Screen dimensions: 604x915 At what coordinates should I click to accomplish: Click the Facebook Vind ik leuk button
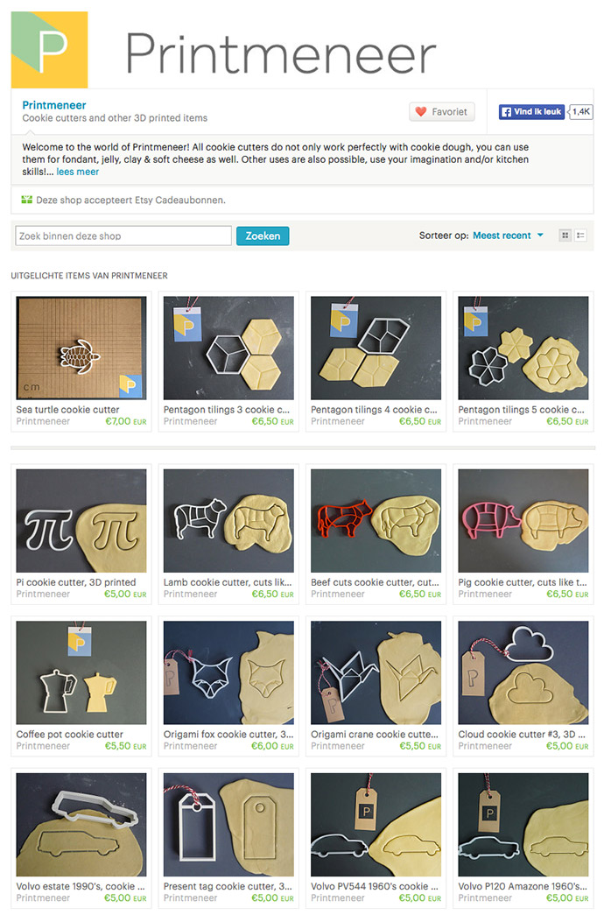[531, 111]
